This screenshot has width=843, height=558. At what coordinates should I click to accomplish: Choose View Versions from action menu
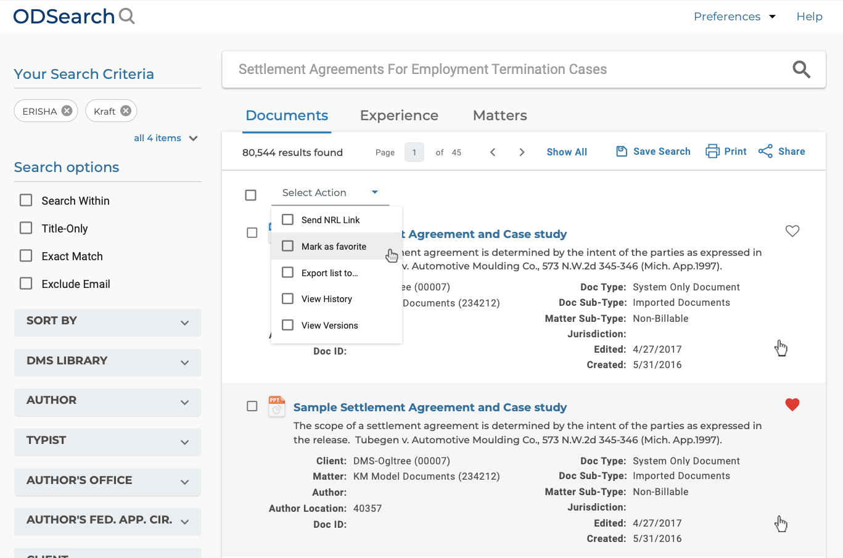(337, 326)
